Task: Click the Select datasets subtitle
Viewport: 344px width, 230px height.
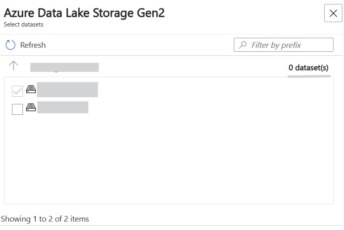Action: (x=23, y=24)
